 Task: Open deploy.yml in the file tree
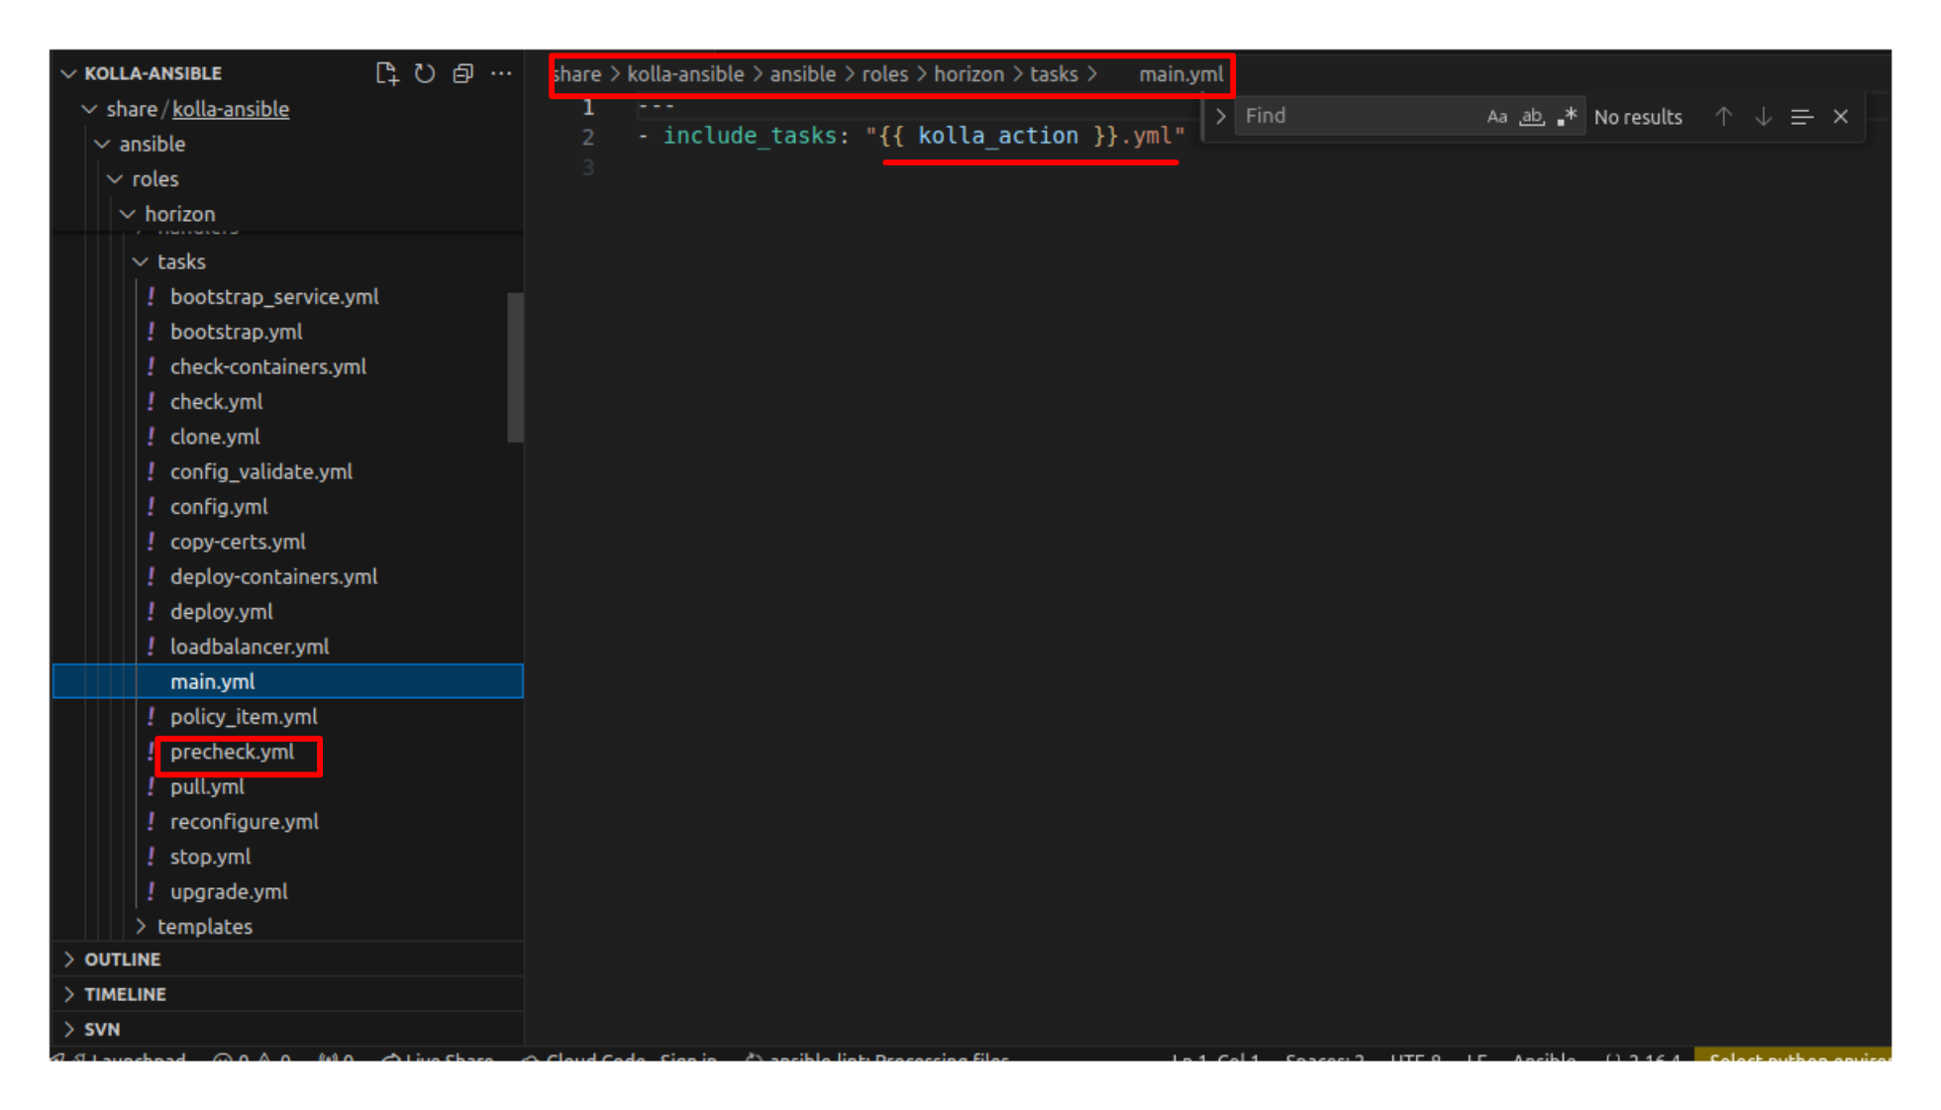coord(221,612)
